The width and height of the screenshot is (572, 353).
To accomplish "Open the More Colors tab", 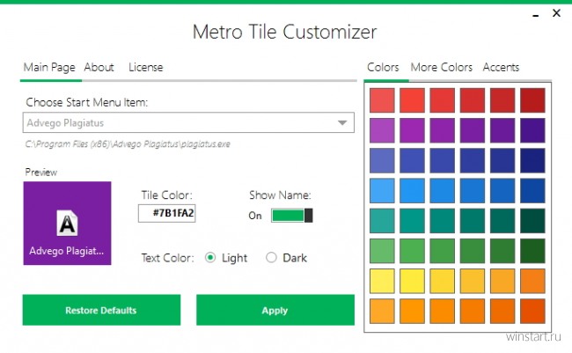I will point(441,67).
